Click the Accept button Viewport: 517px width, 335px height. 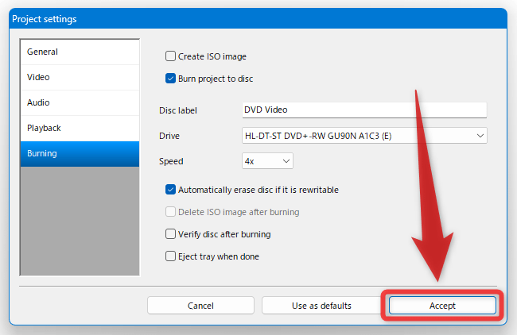442,306
